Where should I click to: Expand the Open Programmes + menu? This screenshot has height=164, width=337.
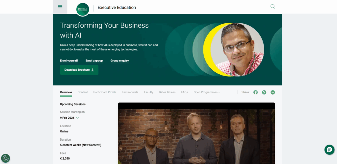[x=207, y=92]
